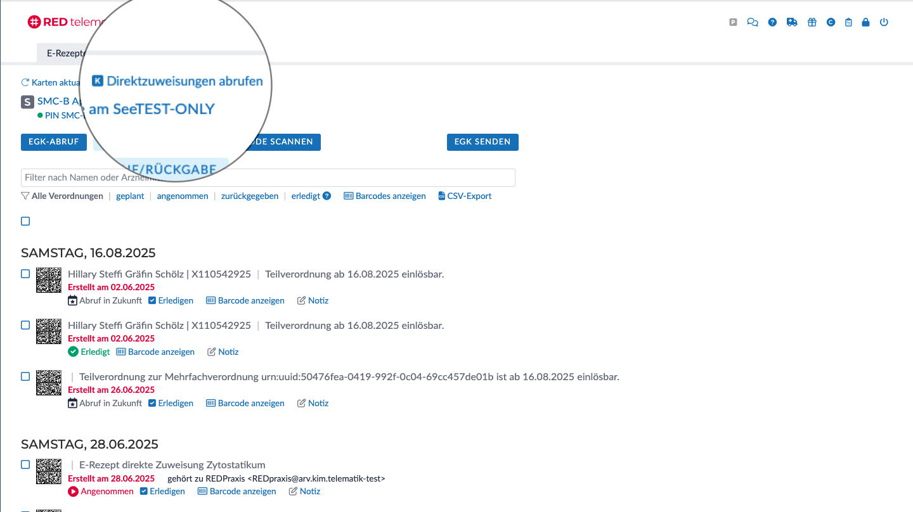Screen dimensions: 913x512
Task: Show zurückgegeben prescriptions filter
Action: coord(250,196)
